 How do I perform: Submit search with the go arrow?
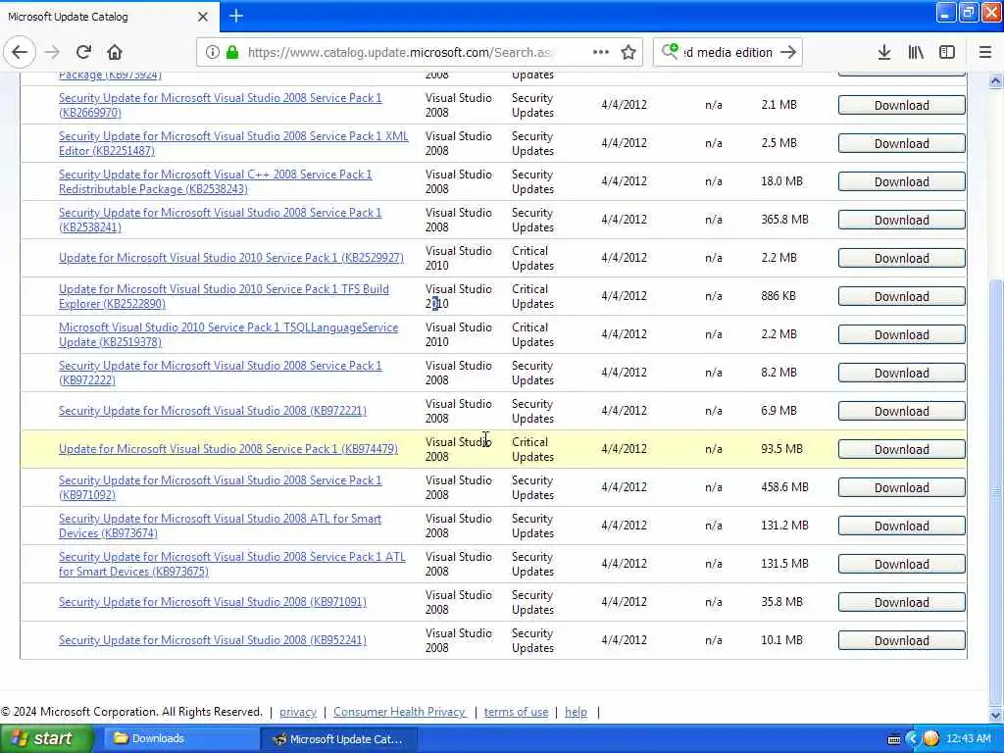(x=789, y=53)
